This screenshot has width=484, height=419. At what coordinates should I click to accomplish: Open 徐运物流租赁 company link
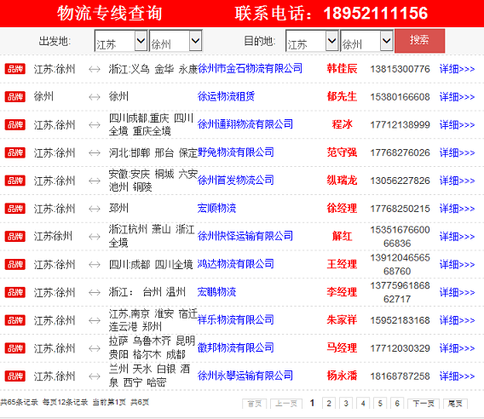pos(226,96)
